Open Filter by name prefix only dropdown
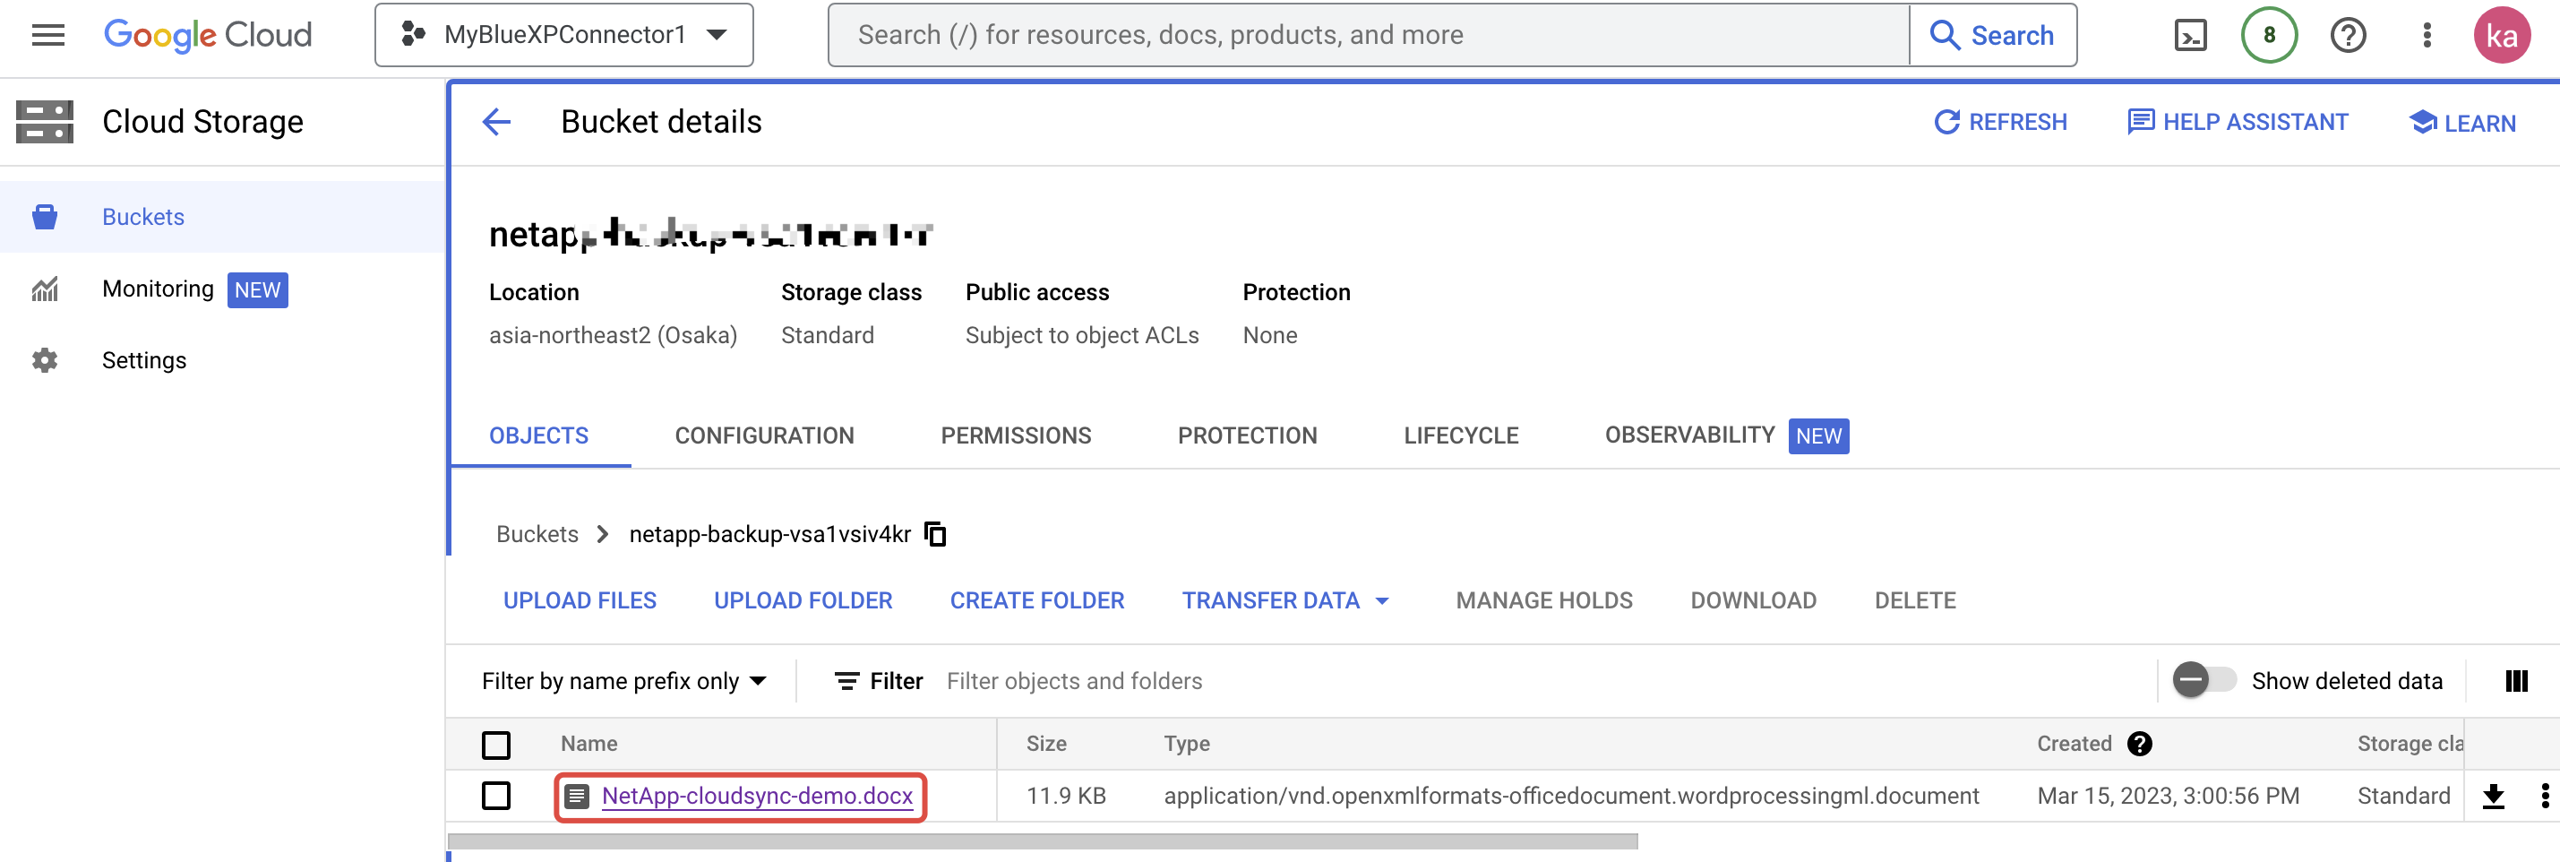Image resolution: width=2560 pixels, height=862 pixels. tap(624, 681)
